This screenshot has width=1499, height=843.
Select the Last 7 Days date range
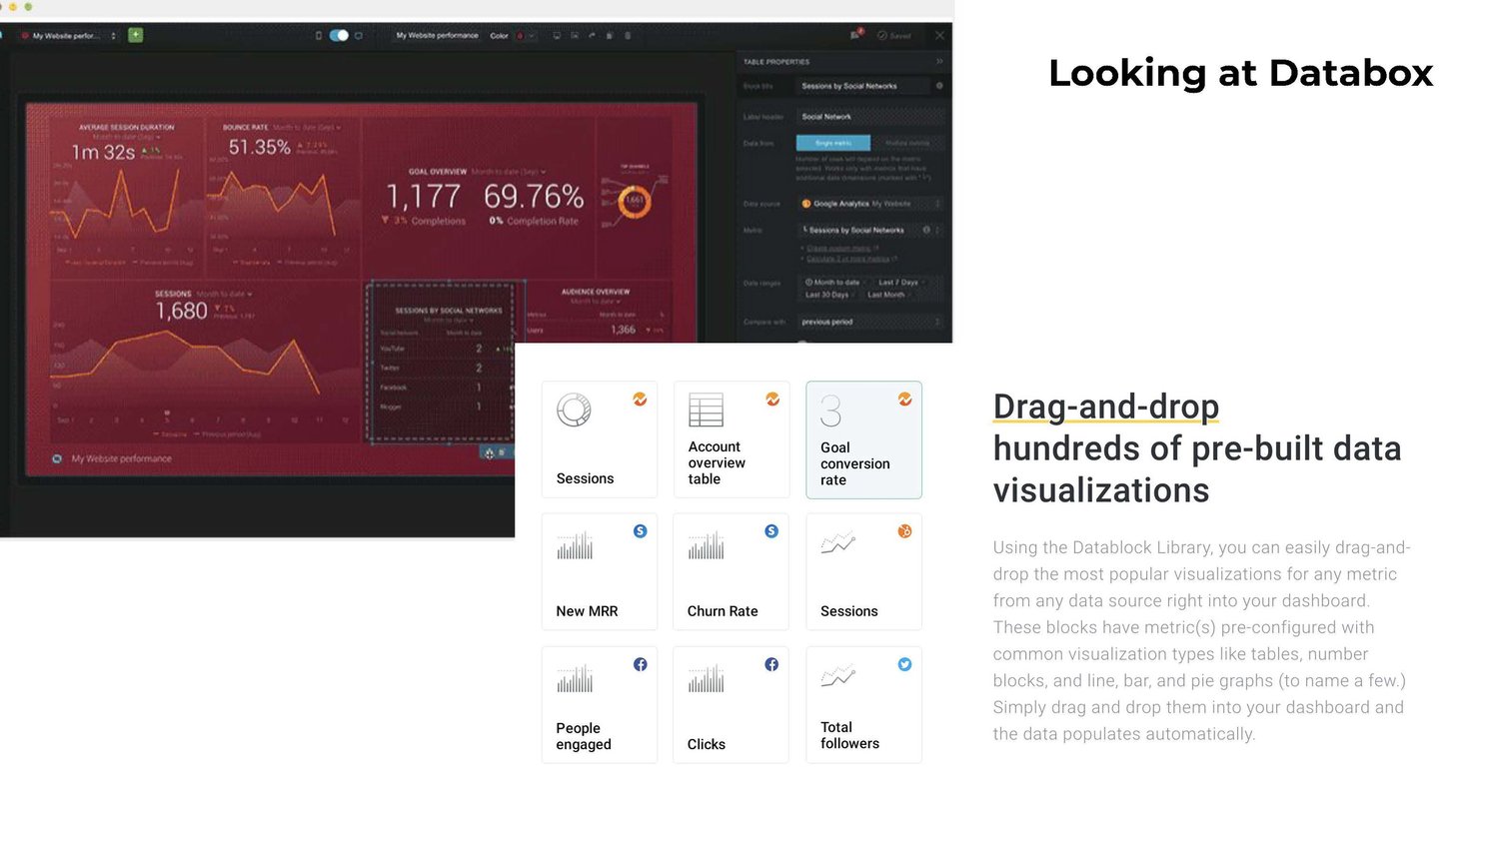click(x=897, y=283)
